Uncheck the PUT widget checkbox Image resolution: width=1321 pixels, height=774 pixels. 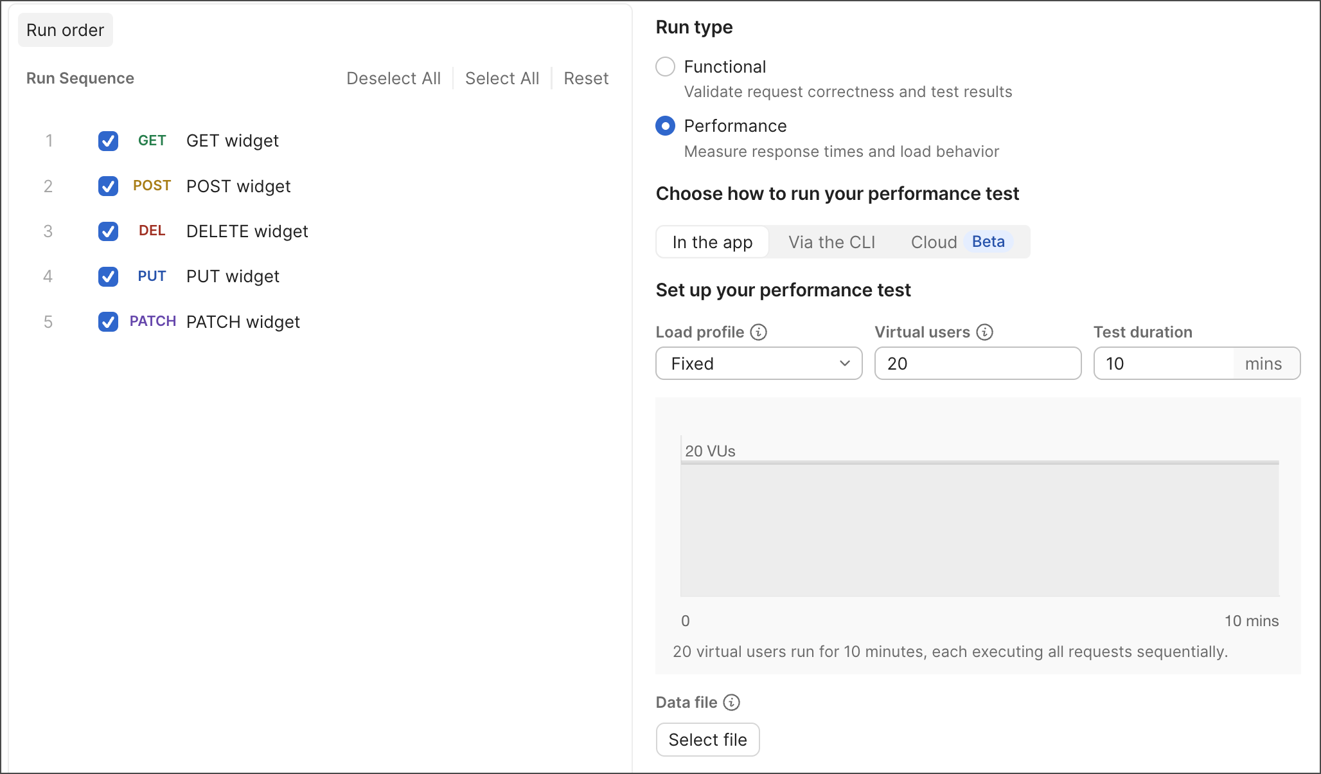[108, 276]
